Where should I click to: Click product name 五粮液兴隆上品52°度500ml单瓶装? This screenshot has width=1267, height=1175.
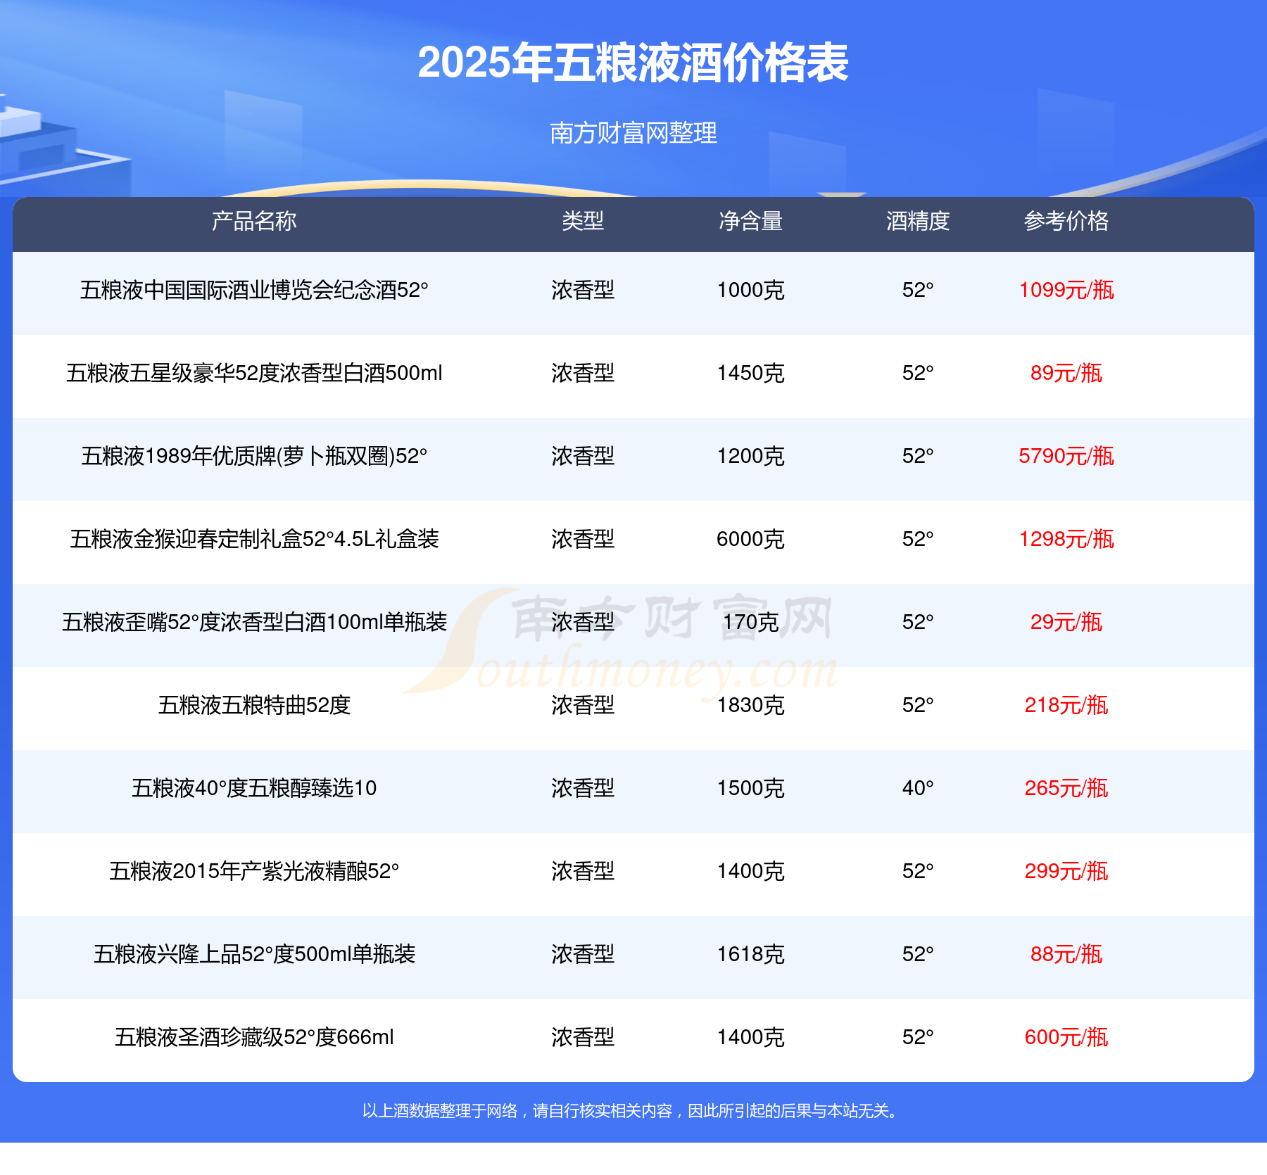pyautogui.click(x=254, y=954)
